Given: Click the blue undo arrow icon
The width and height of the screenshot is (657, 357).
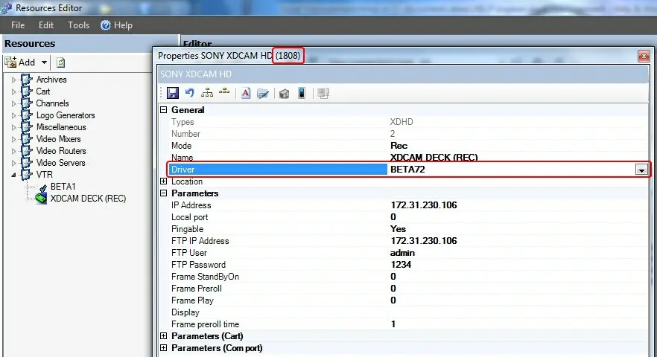Looking at the screenshot, I should click(x=190, y=93).
